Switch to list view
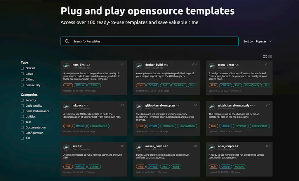 270,56
